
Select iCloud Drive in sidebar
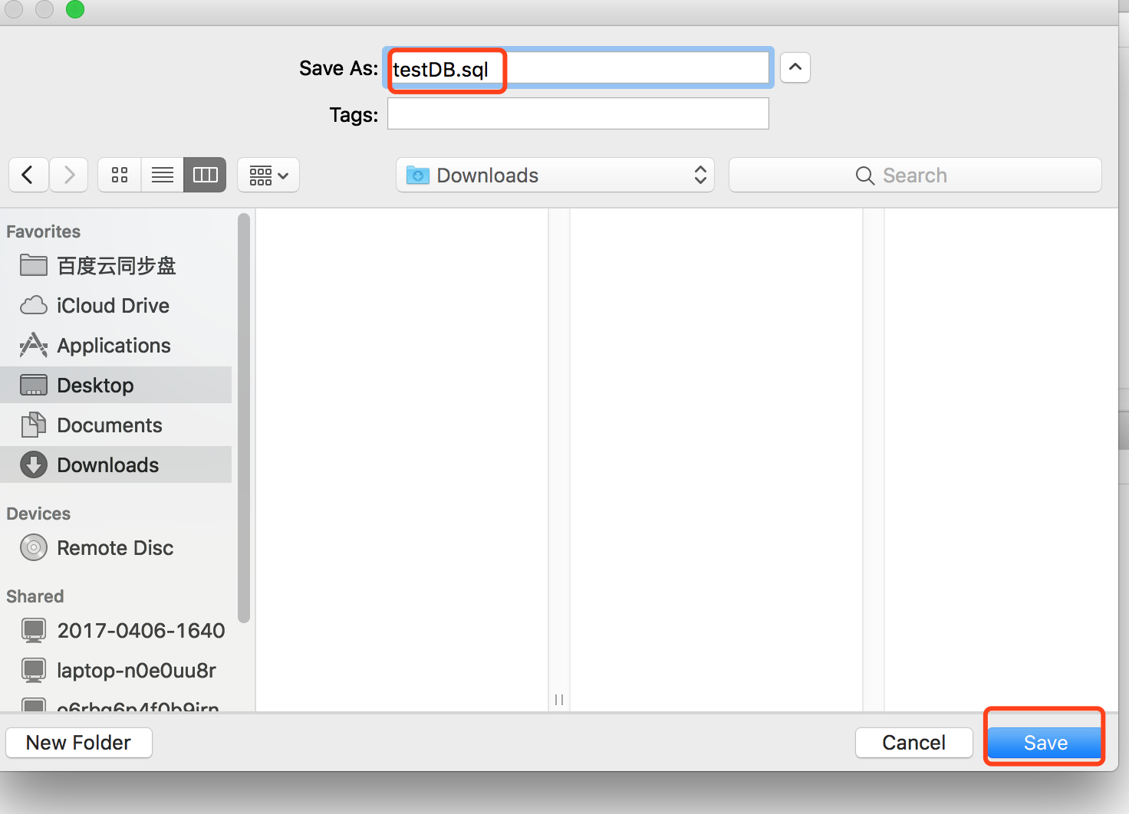(x=116, y=306)
